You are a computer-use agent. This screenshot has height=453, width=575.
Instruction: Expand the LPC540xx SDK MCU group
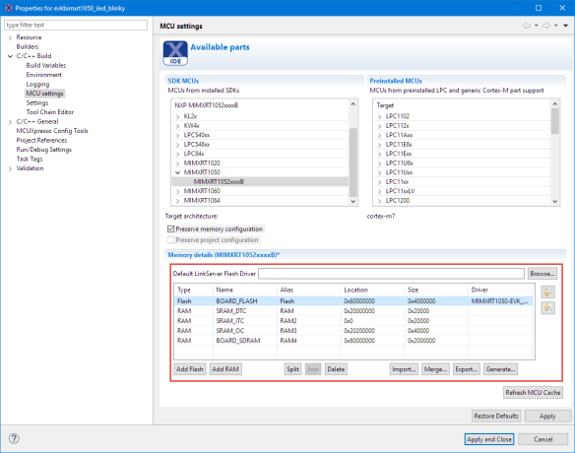[x=178, y=135]
